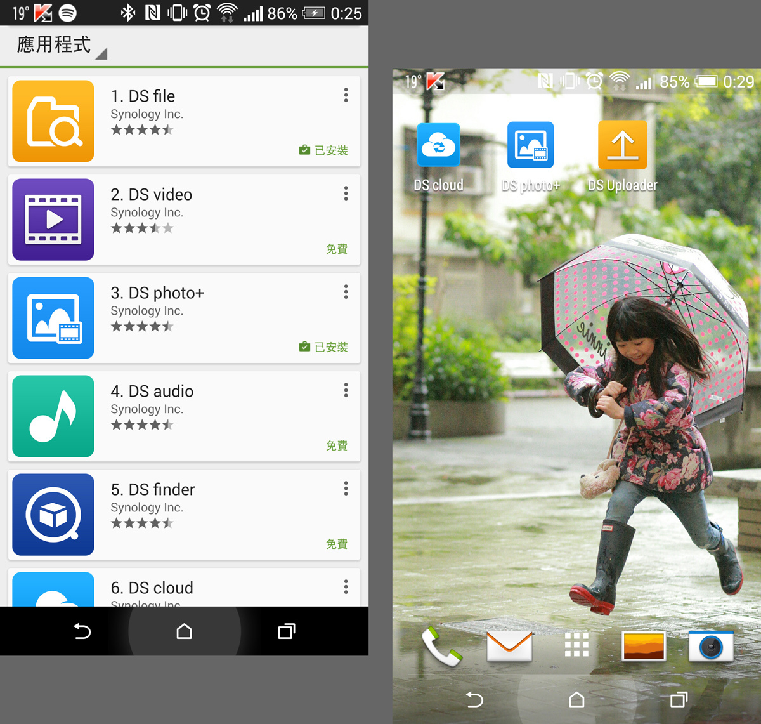Open overflow menu for DS file

tap(346, 95)
